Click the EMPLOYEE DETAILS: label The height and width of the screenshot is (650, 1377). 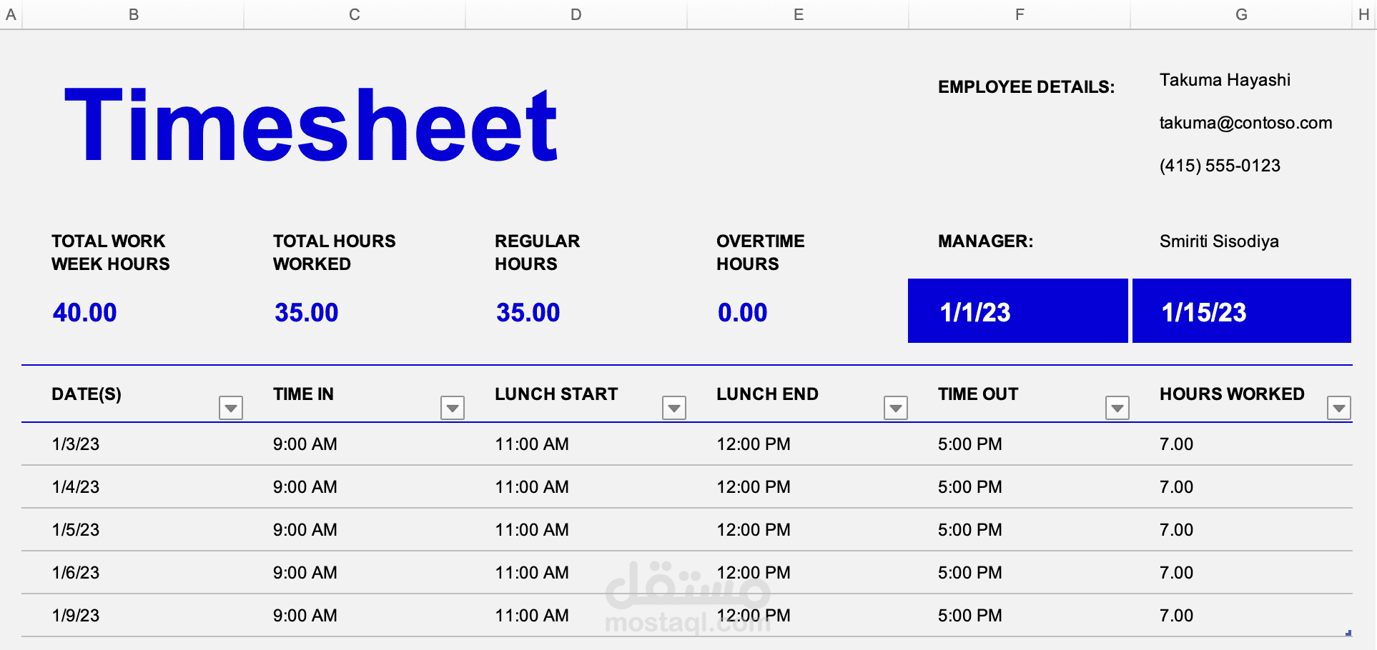click(x=1026, y=87)
